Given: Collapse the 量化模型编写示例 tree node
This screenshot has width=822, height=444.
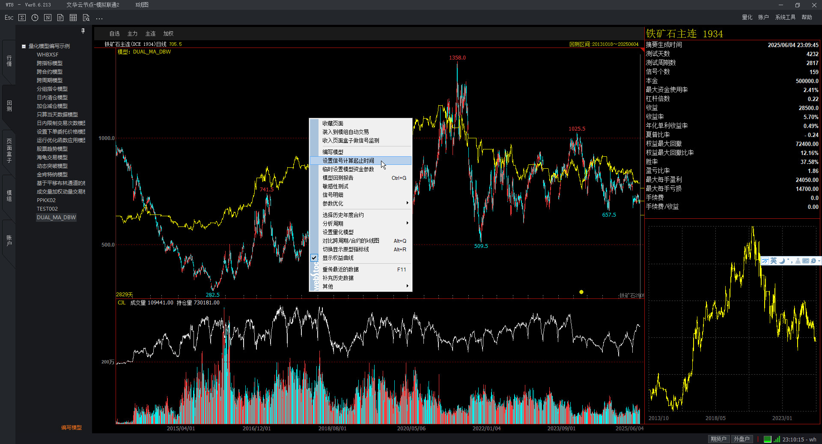Looking at the screenshot, I should click(24, 46).
